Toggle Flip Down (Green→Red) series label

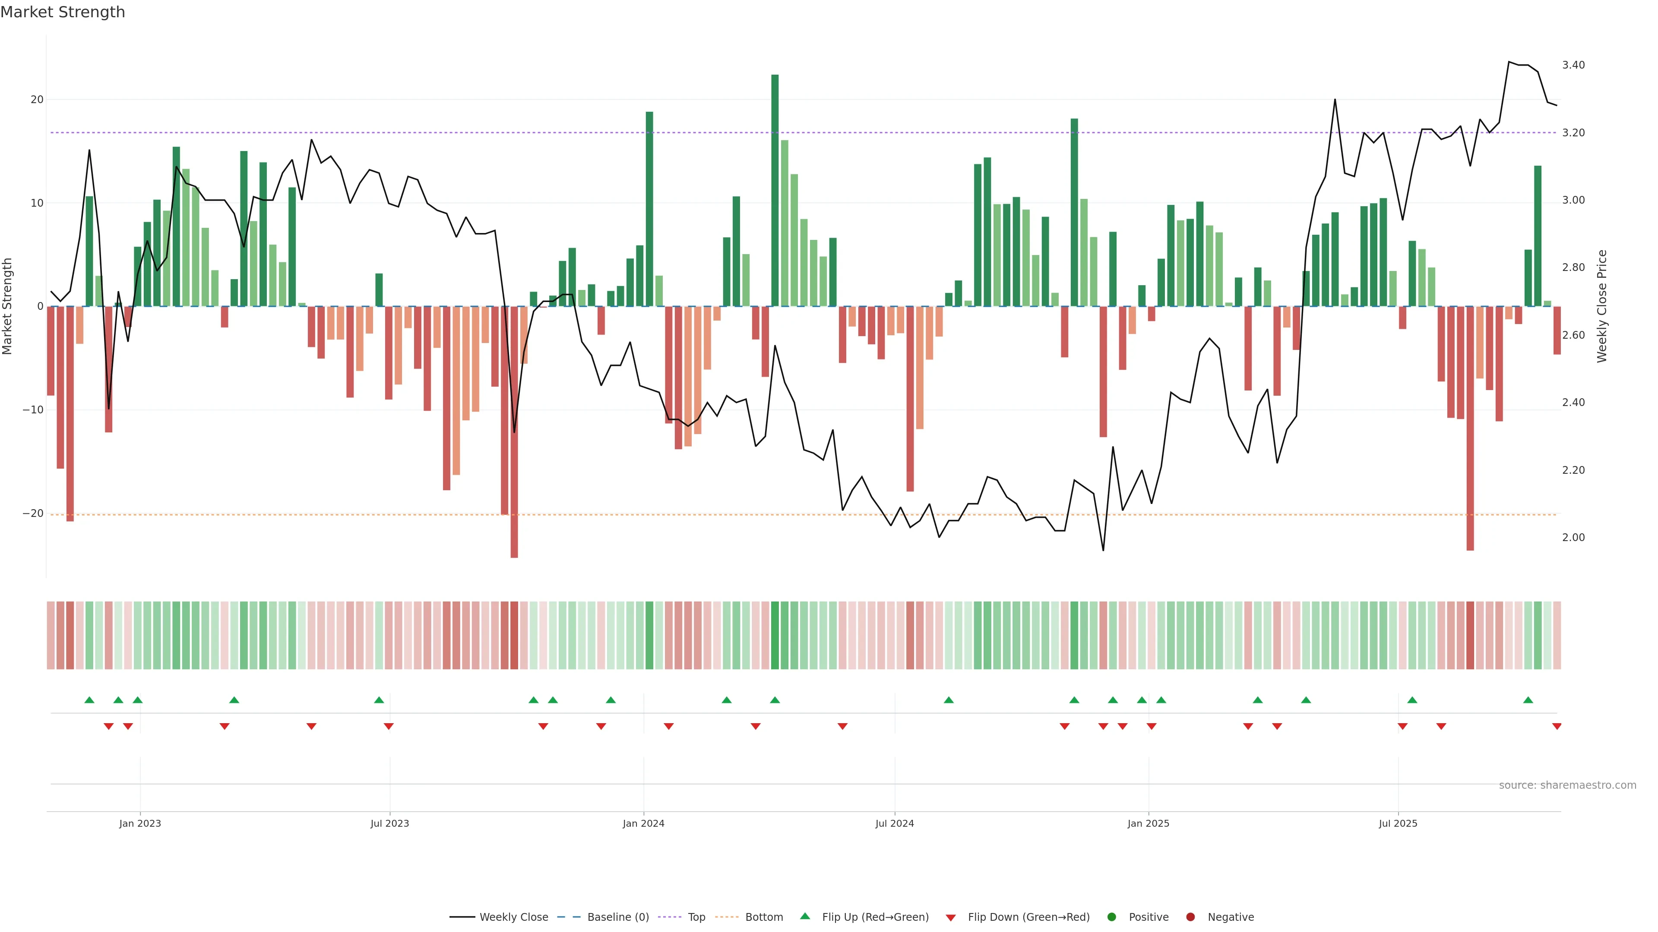1028,917
